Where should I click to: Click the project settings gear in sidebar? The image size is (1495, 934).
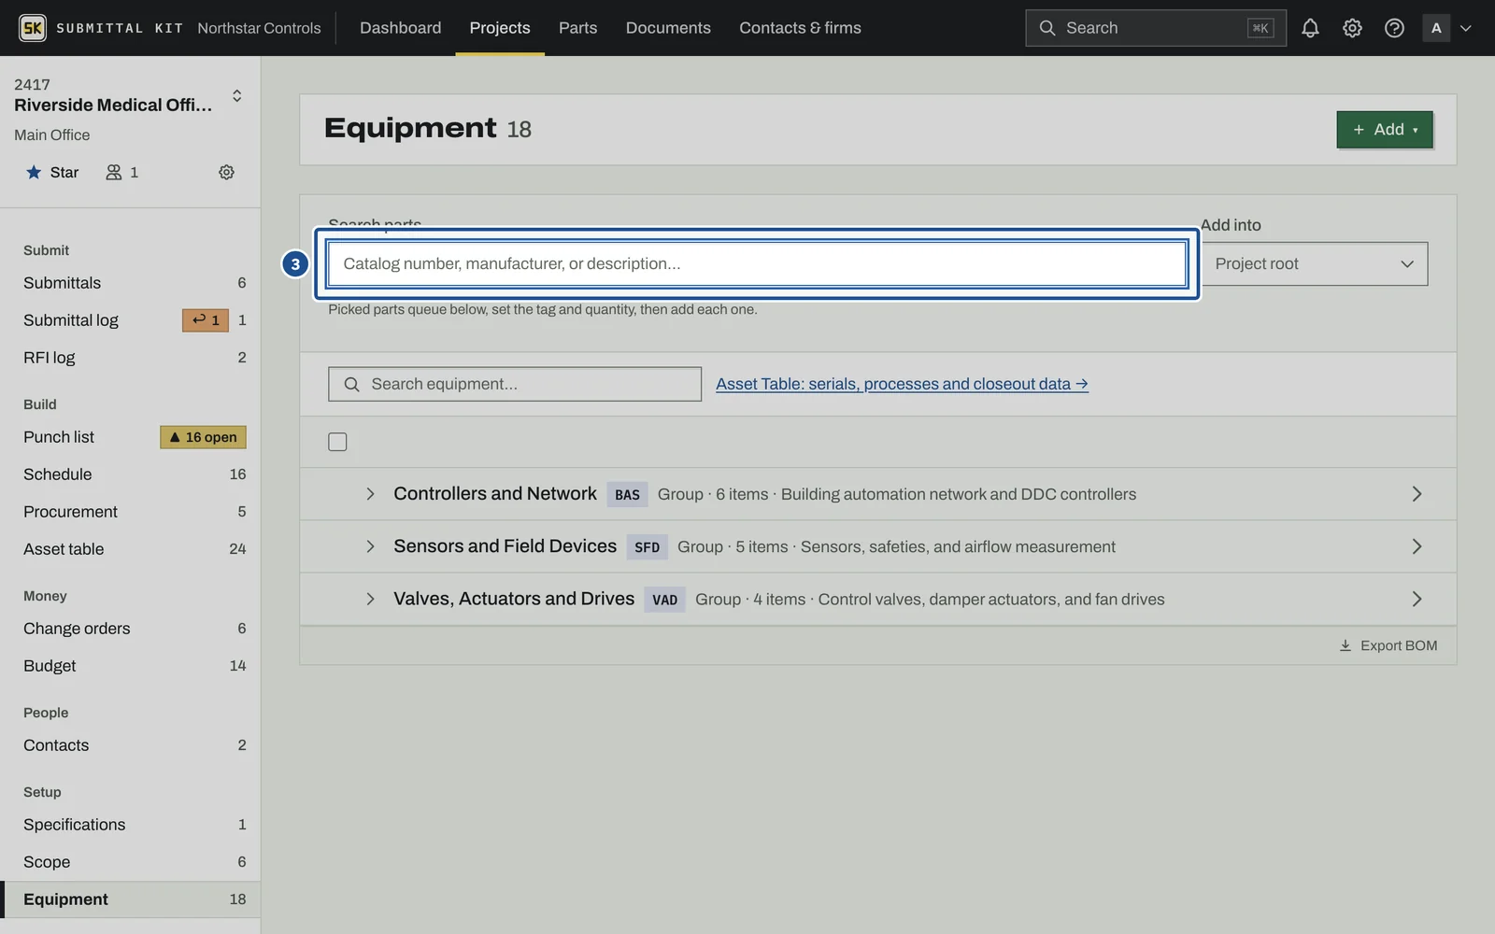(226, 172)
